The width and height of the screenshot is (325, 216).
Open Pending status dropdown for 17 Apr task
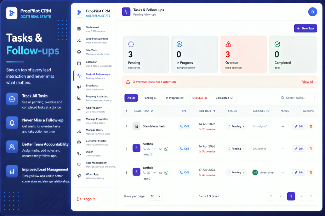(x=236, y=172)
